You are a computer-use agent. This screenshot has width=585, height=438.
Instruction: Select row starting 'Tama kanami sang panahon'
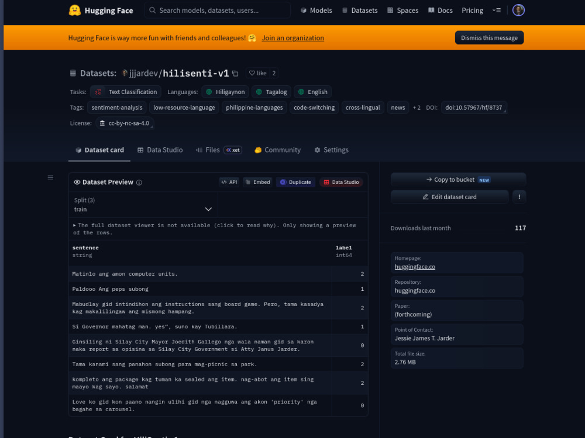[x=218, y=364]
